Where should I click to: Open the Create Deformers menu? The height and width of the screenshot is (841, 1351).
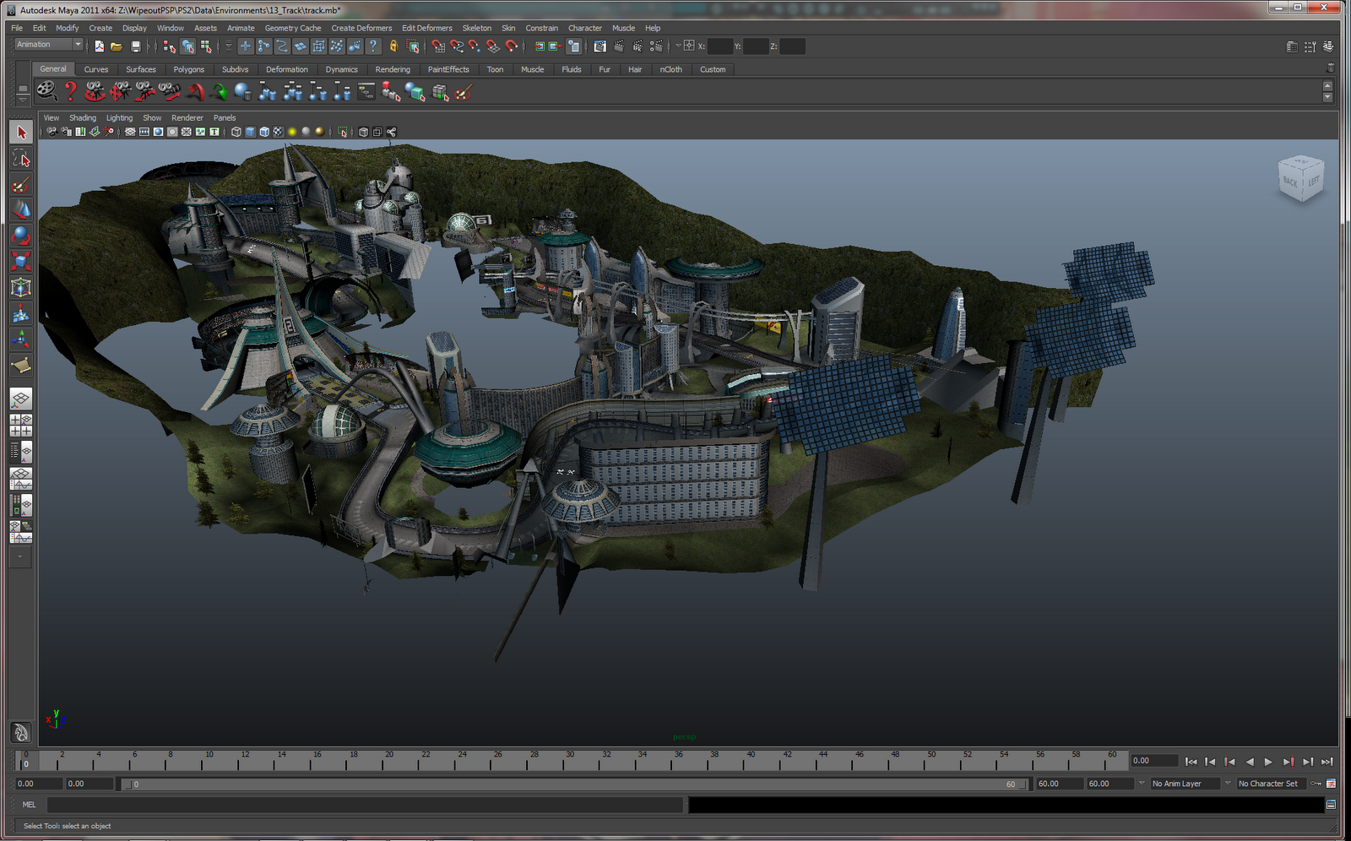(x=361, y=28)
